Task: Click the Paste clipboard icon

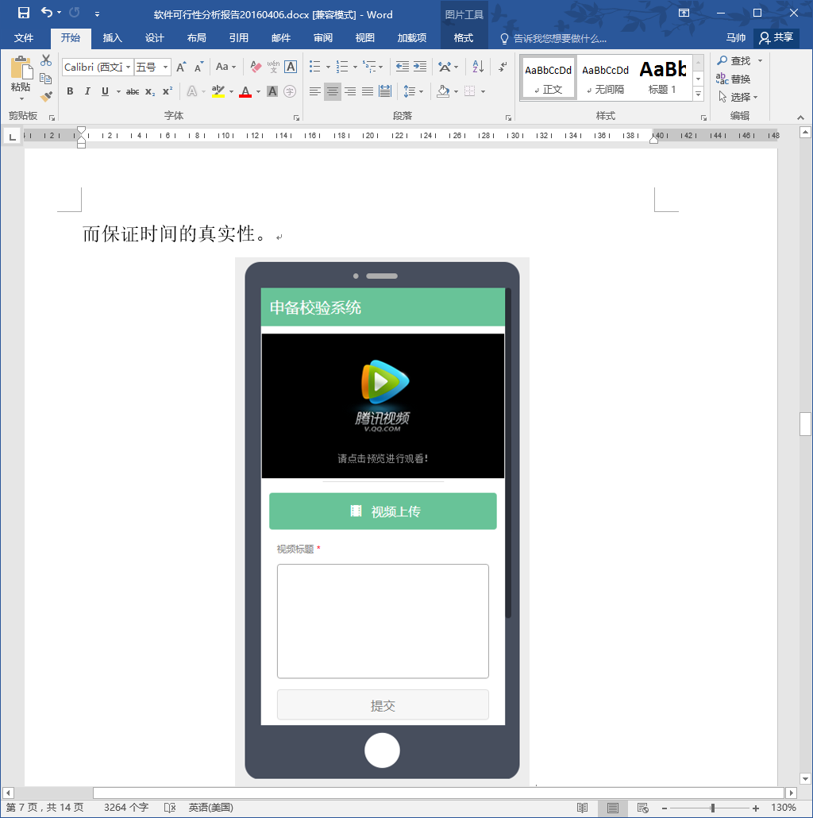Action: point(21,69)
